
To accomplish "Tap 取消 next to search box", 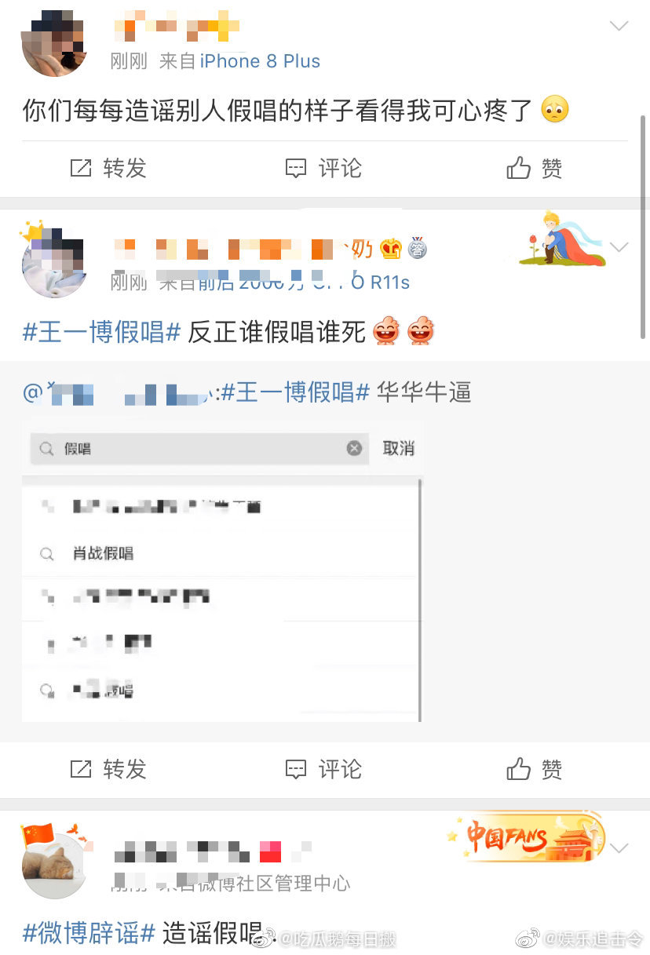I will coord(398,448).
